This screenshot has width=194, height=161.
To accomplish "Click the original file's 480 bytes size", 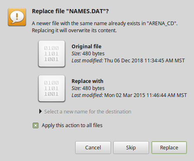I will (93, 54).
